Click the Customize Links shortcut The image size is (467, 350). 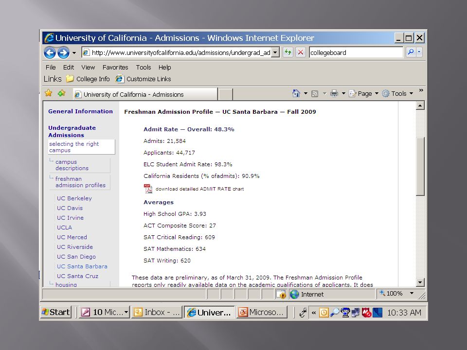(x=143, y=79)
